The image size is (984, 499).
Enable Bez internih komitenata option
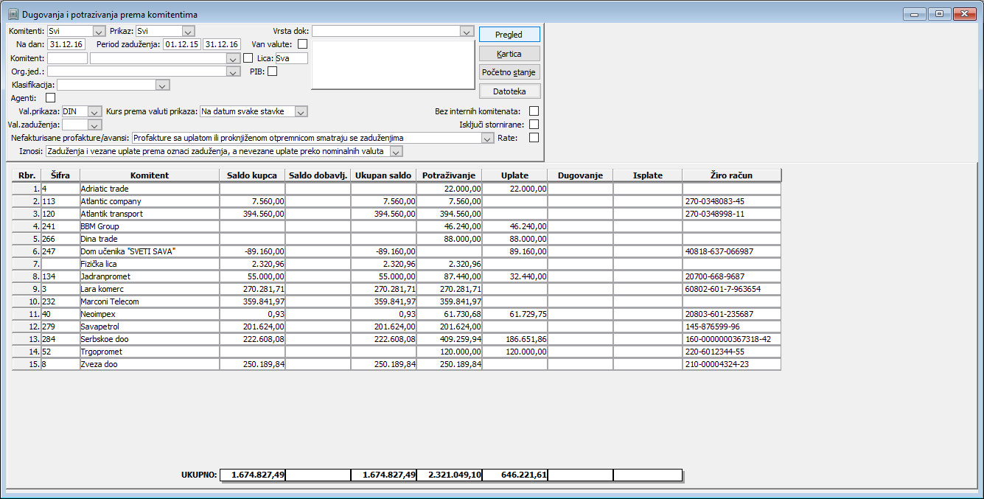click(534, 111)
